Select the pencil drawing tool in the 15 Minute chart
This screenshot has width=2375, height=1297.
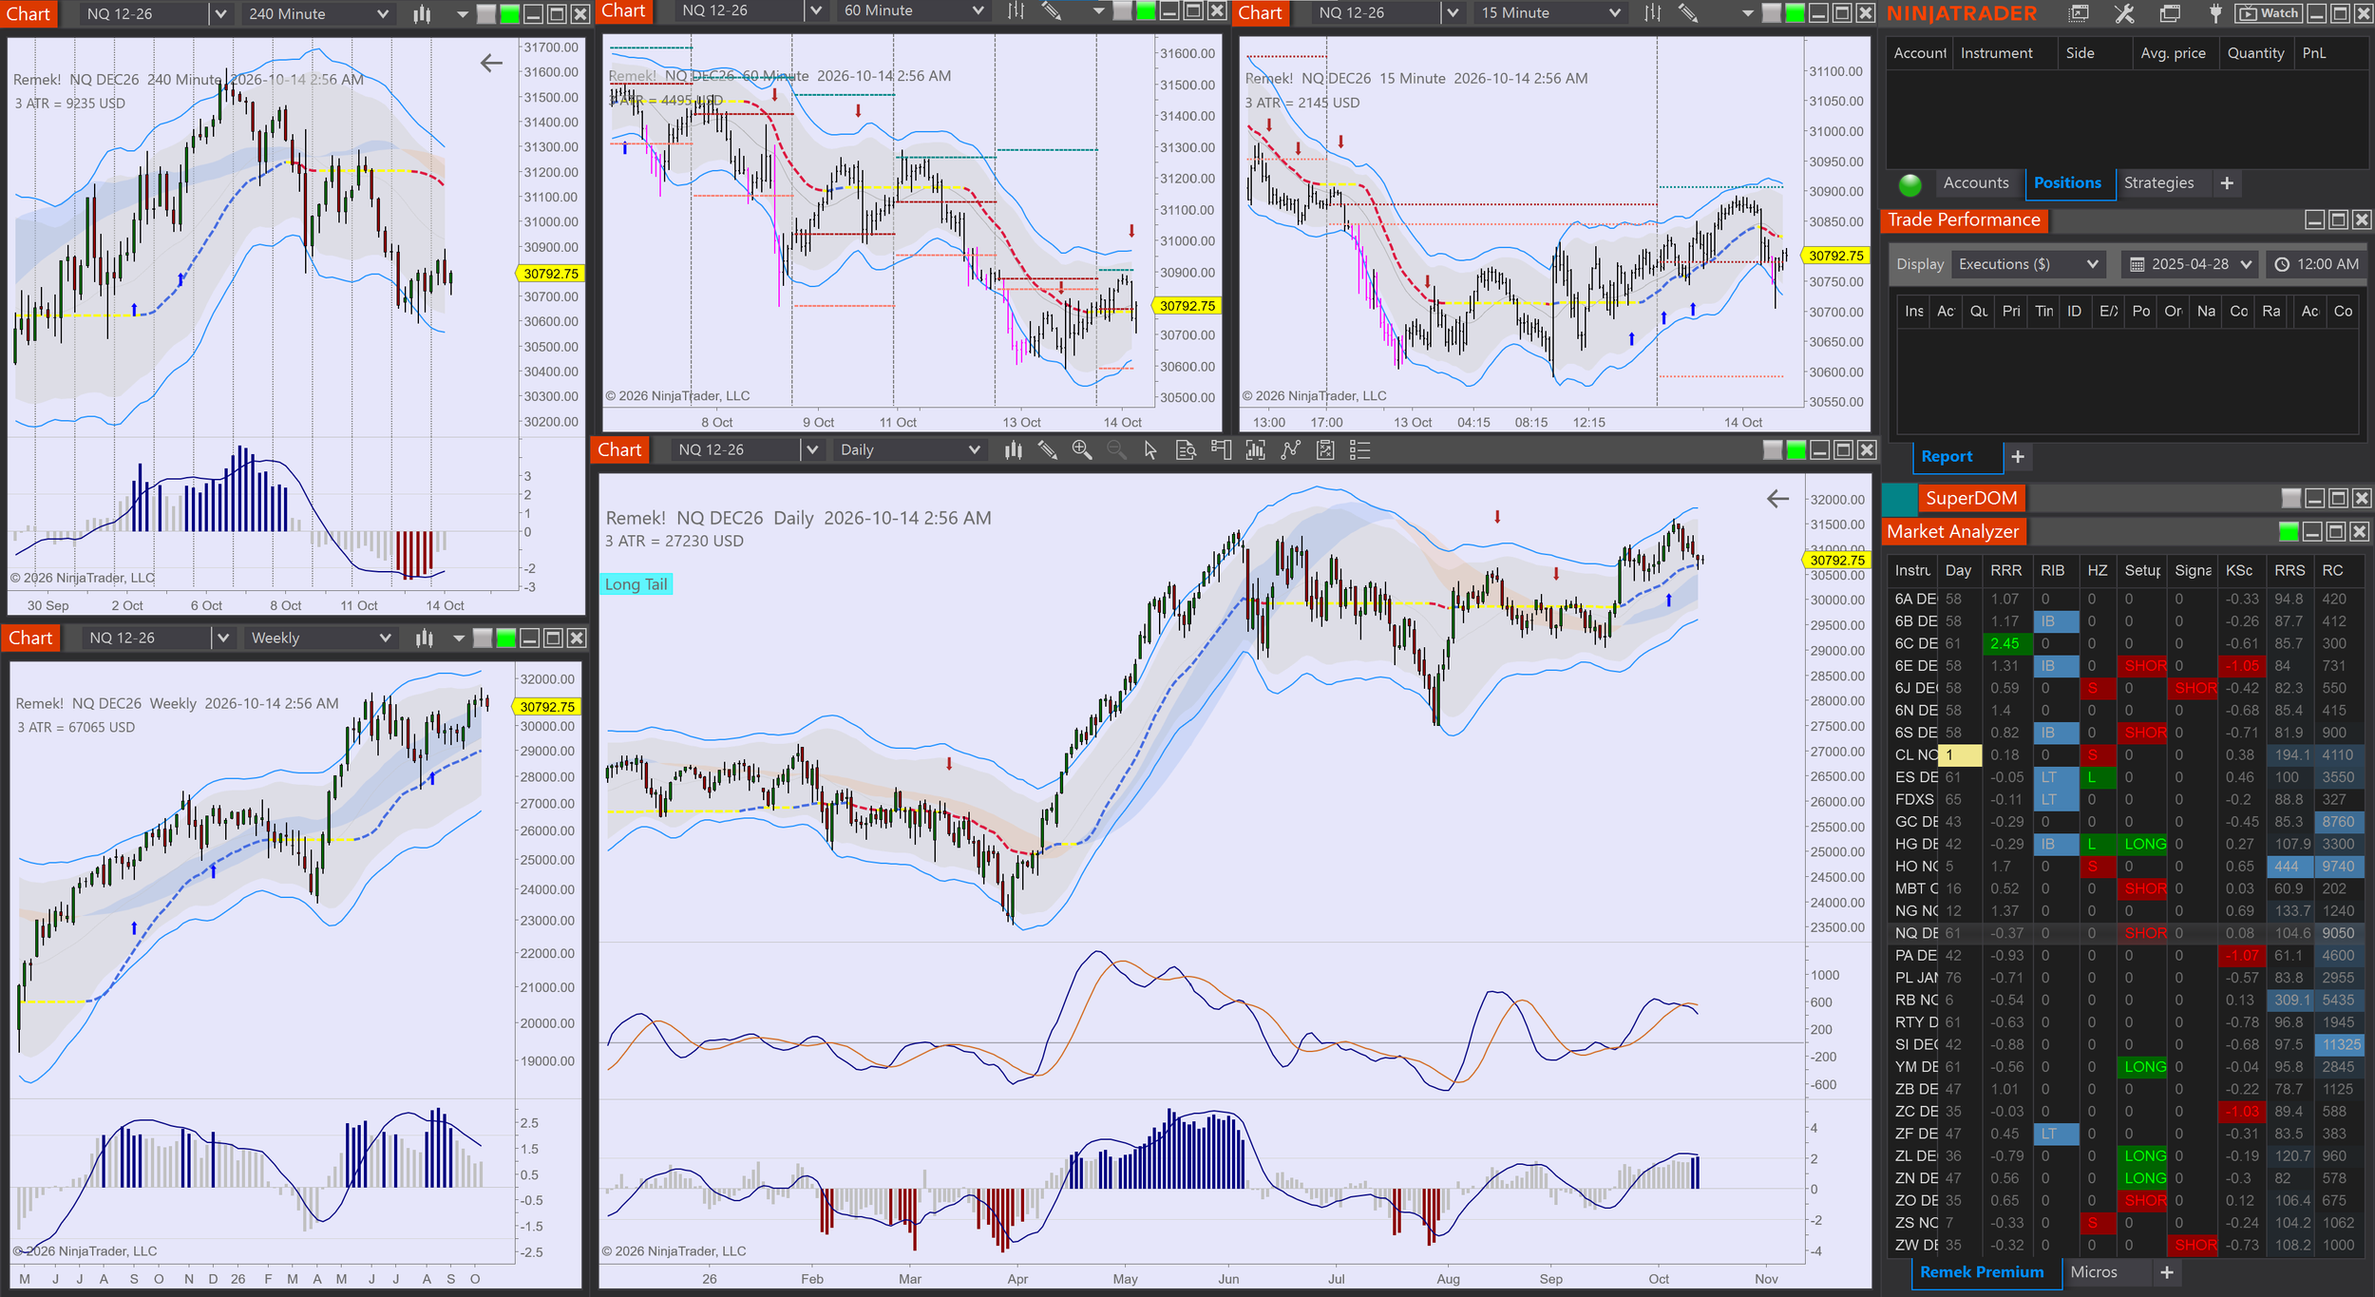pyautogui.click(x=1687, y=13)
